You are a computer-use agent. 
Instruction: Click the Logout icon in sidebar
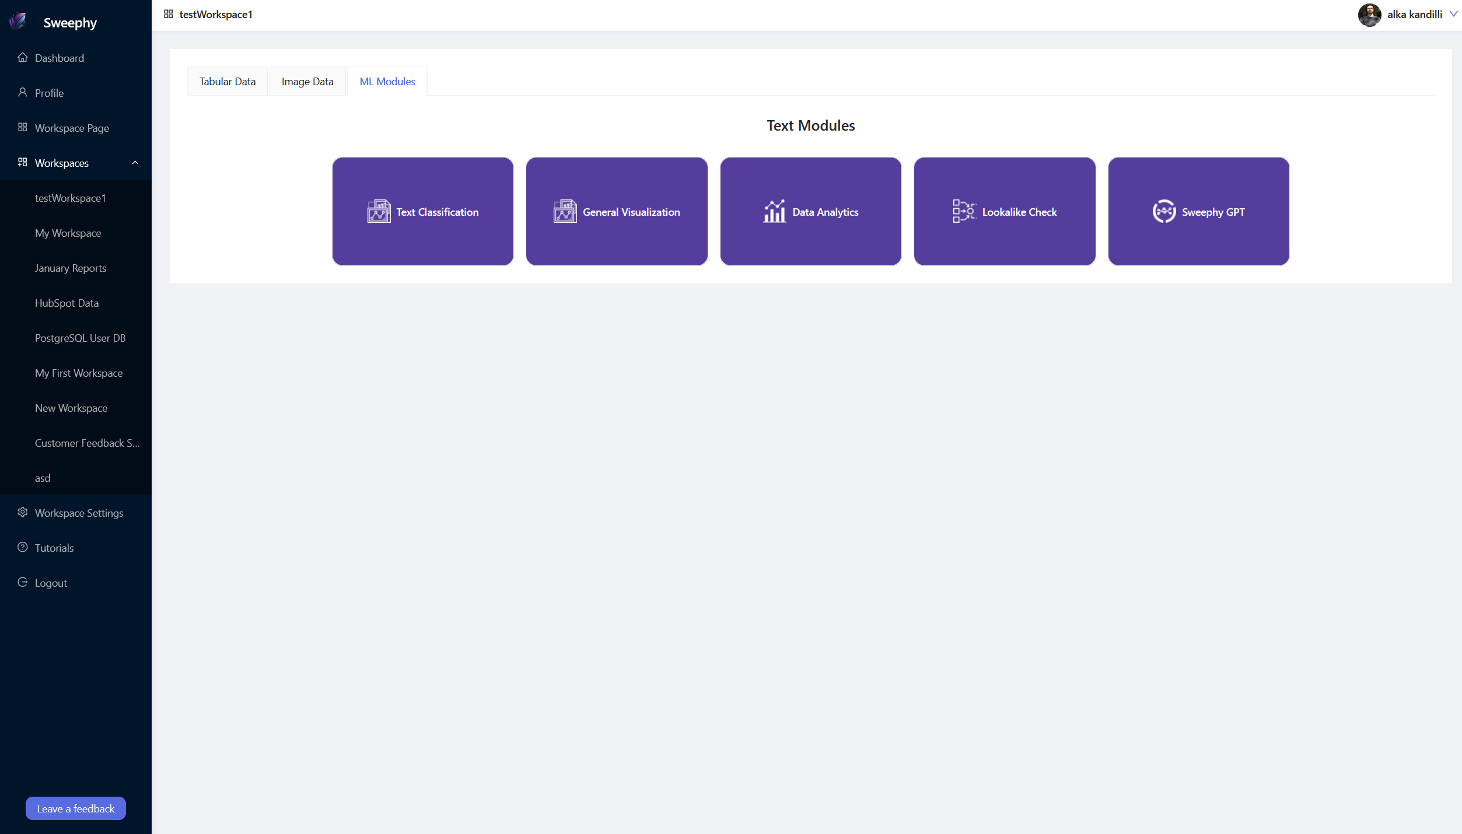tap(23, 582)
